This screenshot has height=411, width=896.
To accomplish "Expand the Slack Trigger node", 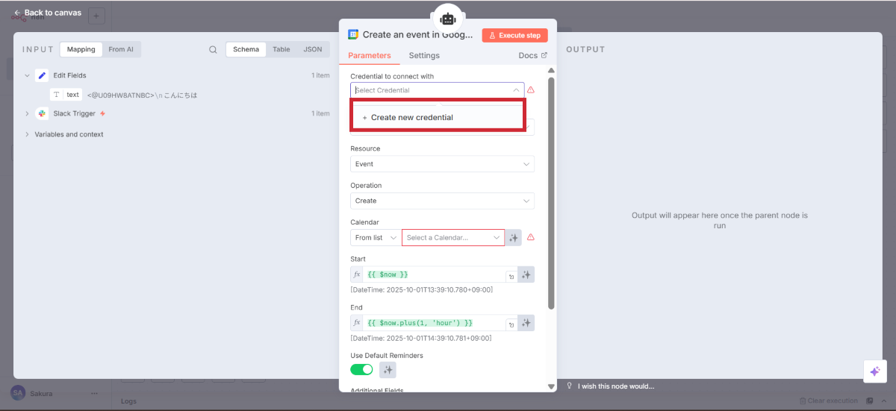I will [27, 113].
